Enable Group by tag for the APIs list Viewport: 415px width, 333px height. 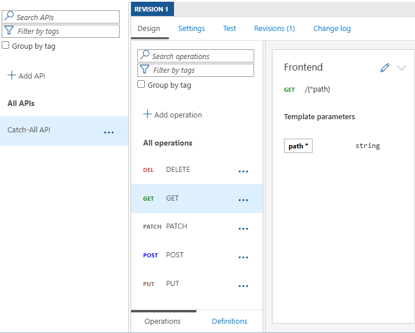point(6,45)
